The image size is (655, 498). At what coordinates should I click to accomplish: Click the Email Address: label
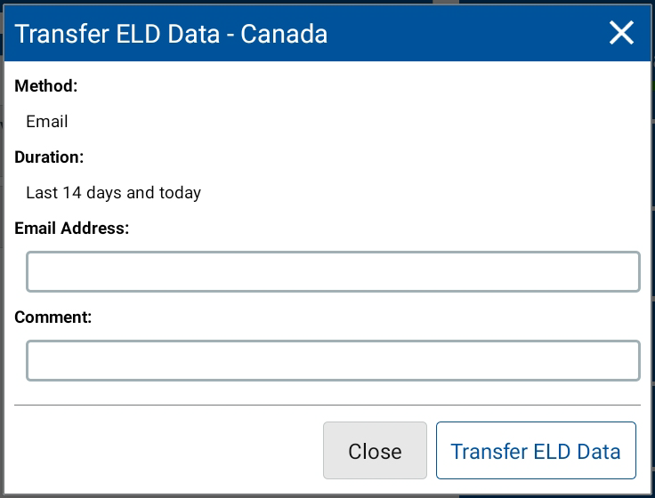point(72,229)
